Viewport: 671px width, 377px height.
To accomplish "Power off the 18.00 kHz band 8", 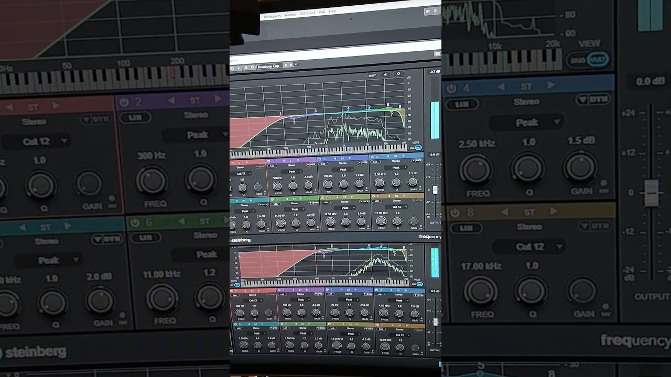I will tap(377, 325).
